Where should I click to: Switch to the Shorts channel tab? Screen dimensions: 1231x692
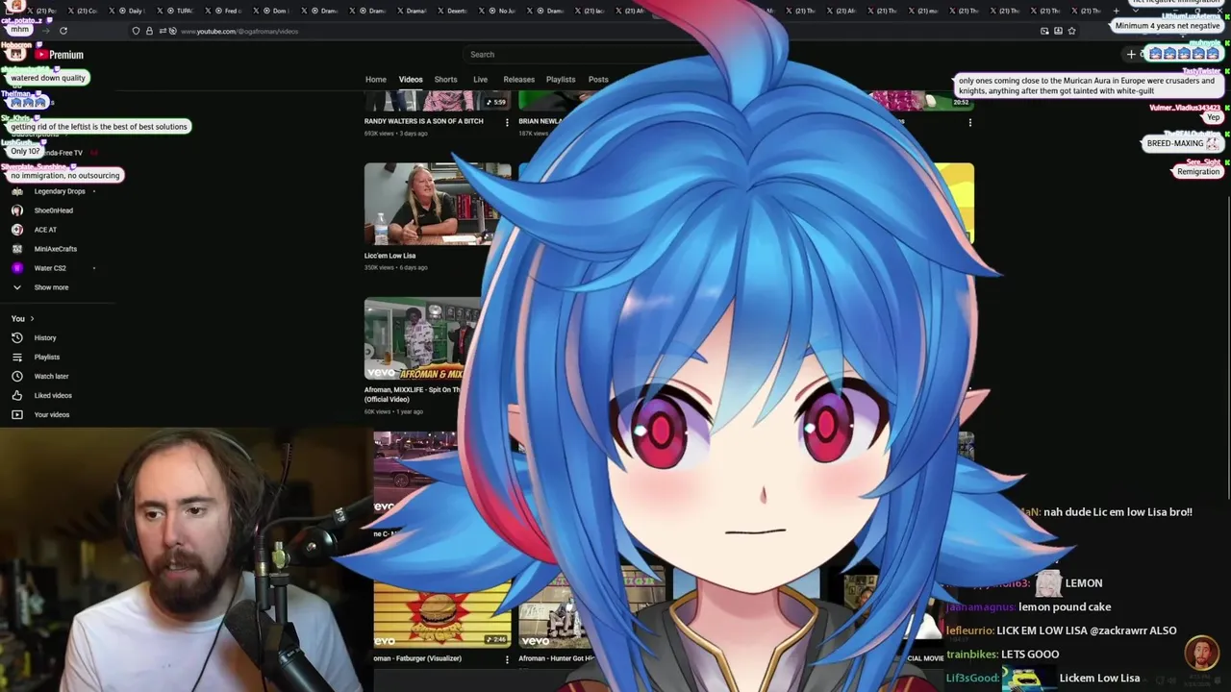(x=445, y=80)
